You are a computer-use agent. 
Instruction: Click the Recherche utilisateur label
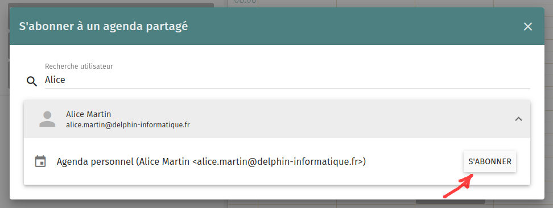pyautogui.click(x=79, y=66)
